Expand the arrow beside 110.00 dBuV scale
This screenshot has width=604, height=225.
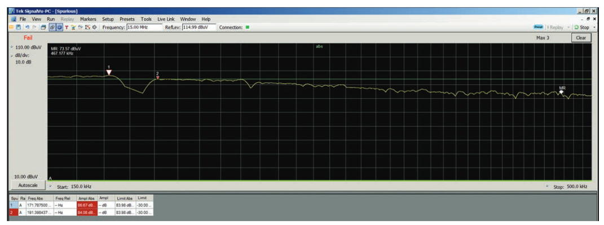point(12,47)
